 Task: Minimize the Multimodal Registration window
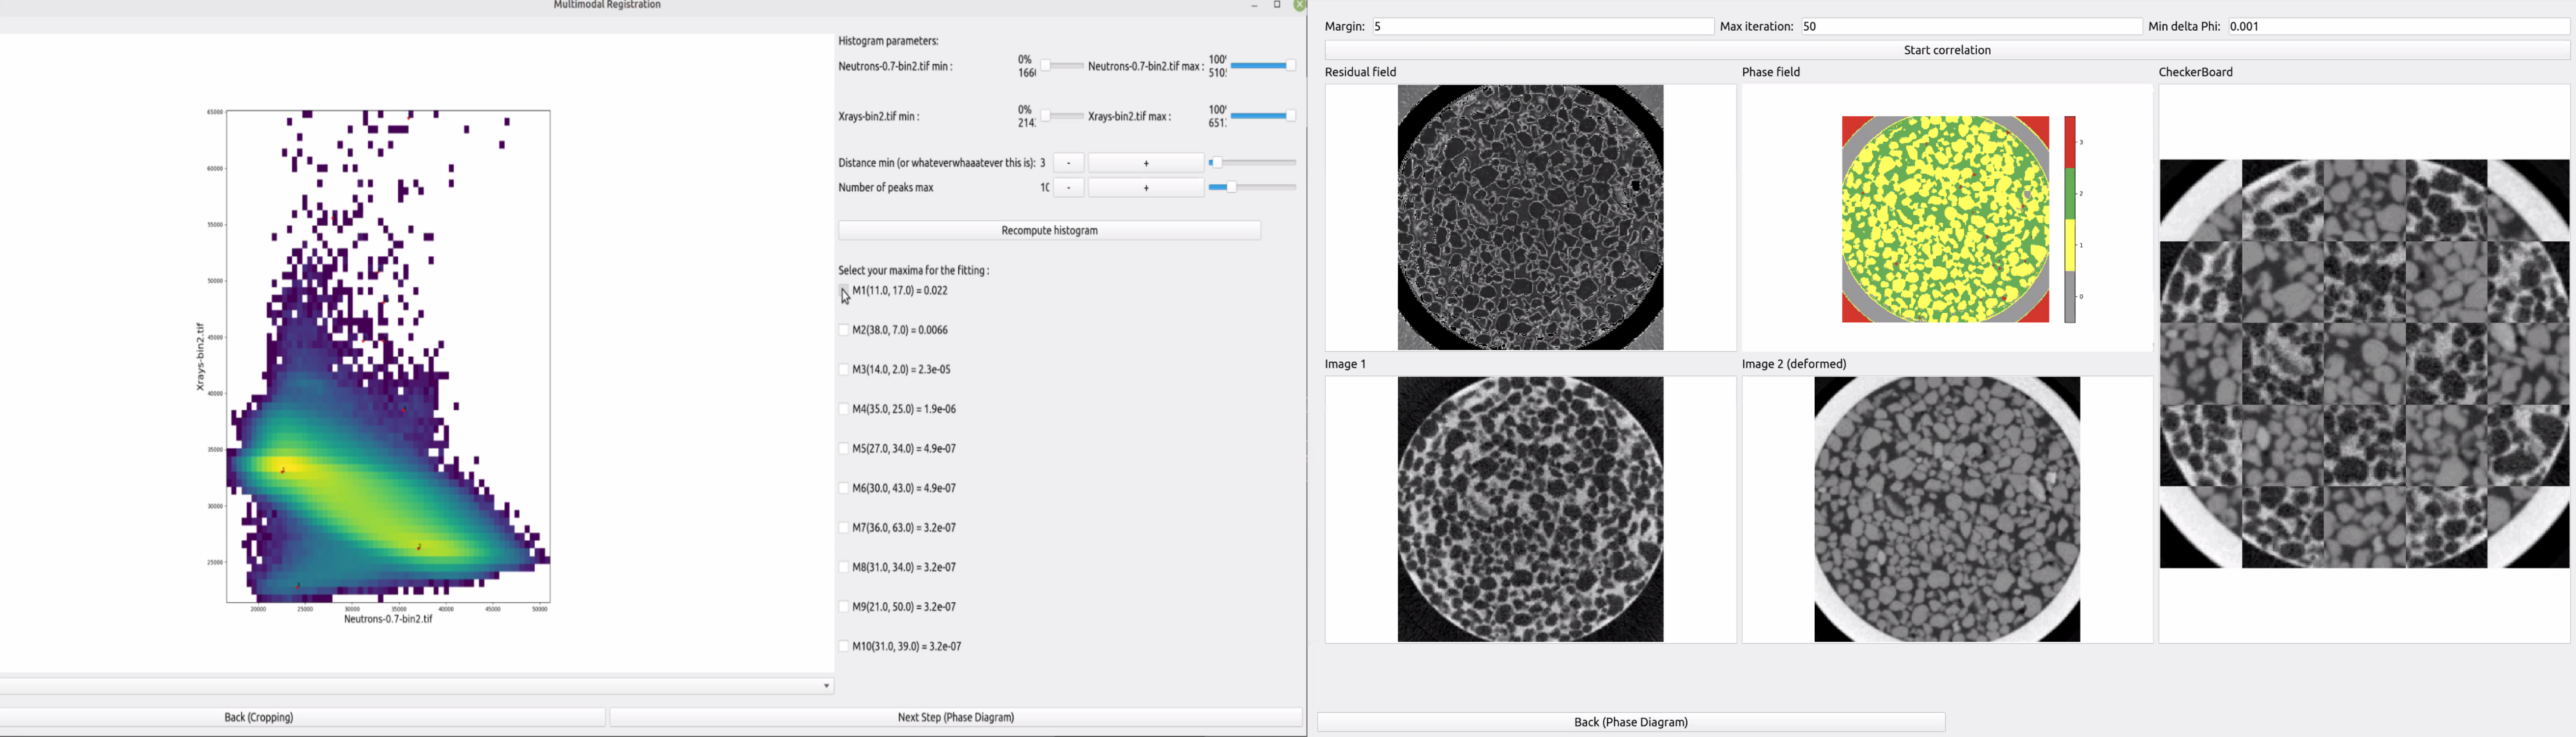[1254, 6]
